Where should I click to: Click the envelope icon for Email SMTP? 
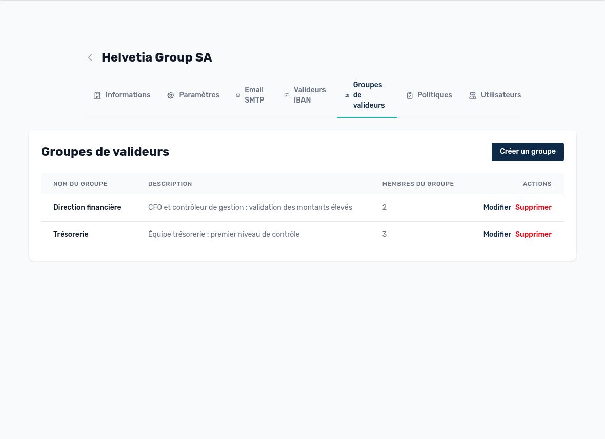click(238, 95)
